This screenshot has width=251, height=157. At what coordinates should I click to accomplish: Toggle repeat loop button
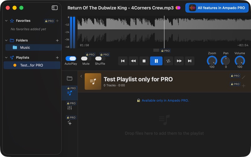168,61
